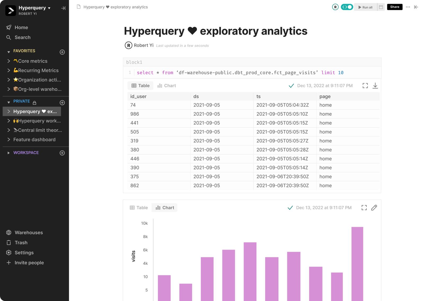Viewport: 424px width, 301px height.
Task: Open the Trash in the sidebar
Action: pos(21,242)
